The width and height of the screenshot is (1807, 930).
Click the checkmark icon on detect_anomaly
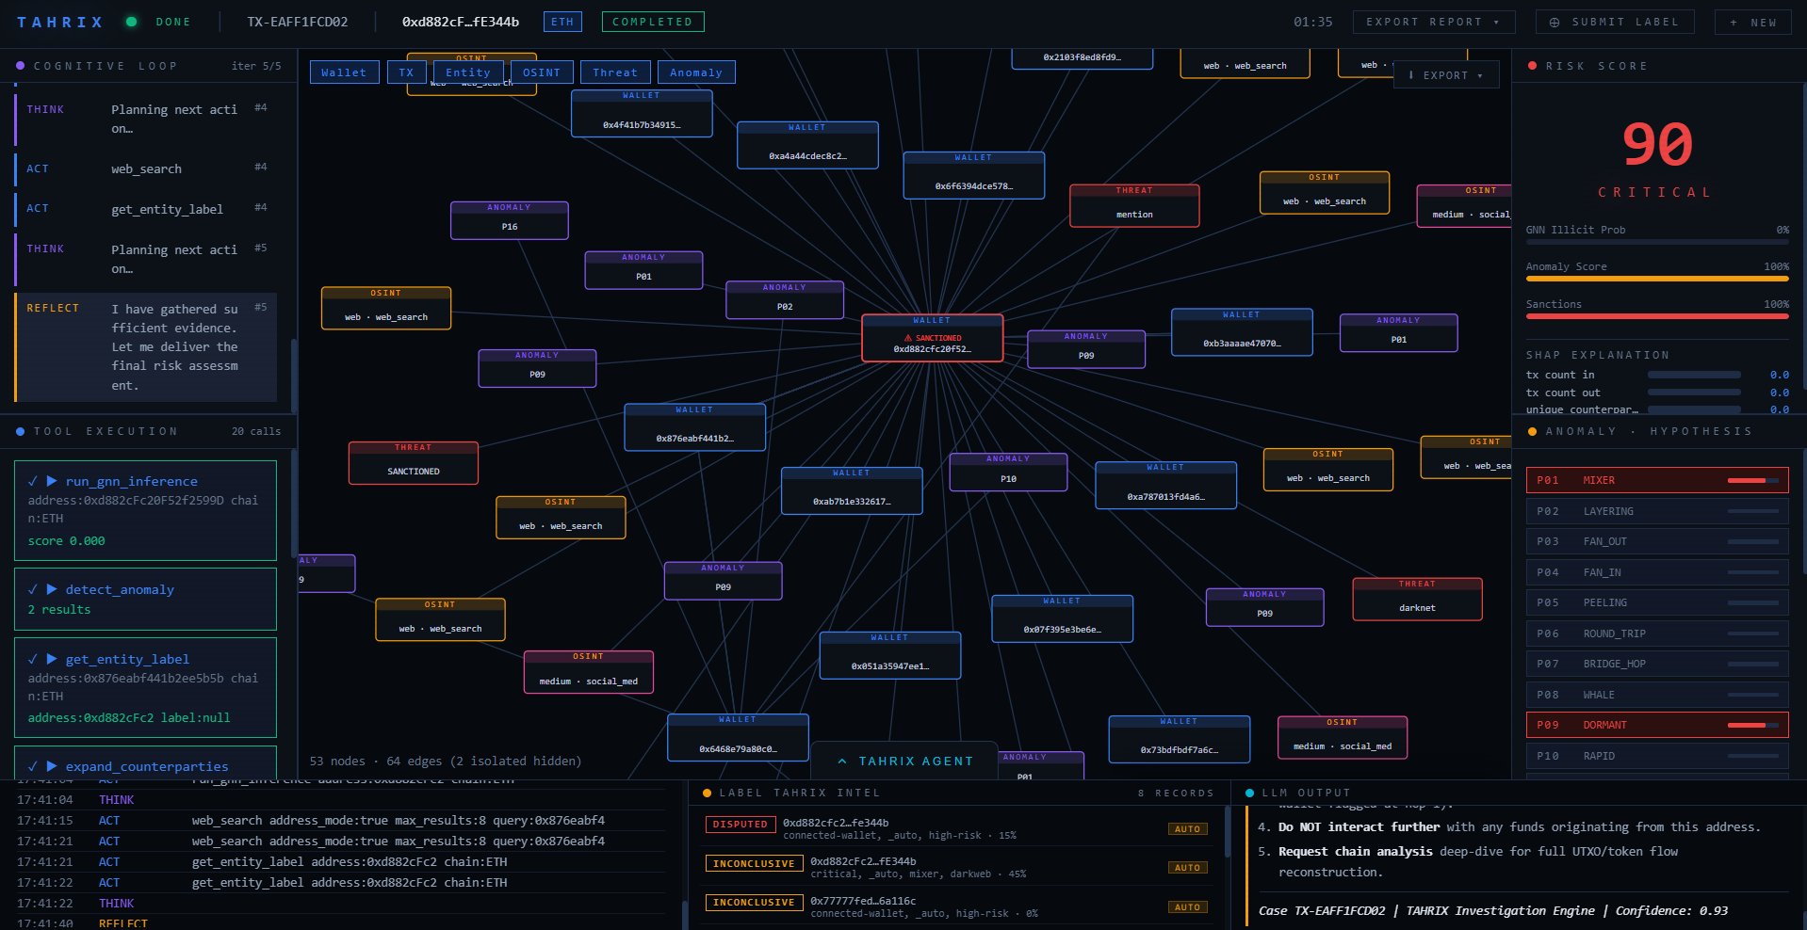(33, 589)
